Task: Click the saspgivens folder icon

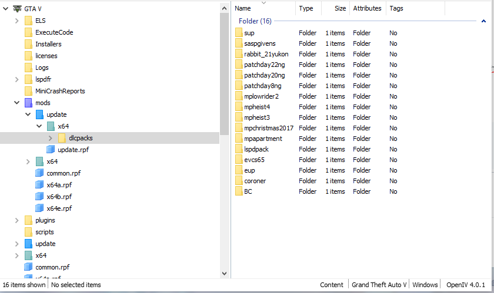Action: tap(239, 43)
